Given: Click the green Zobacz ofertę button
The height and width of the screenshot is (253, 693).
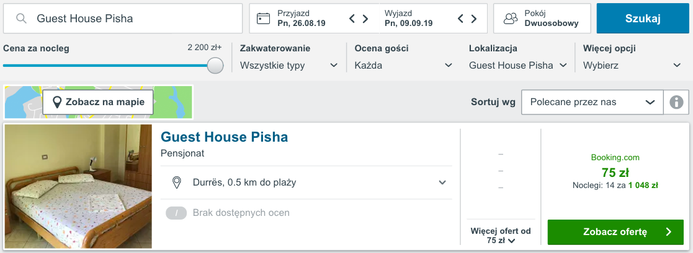Looking at the screenshot, I should (x=615, y=232).
